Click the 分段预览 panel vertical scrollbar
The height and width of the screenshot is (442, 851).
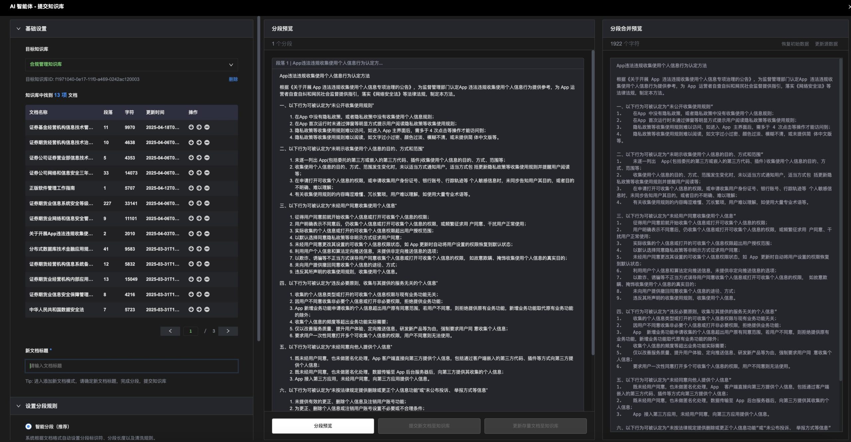coord(593,203)
